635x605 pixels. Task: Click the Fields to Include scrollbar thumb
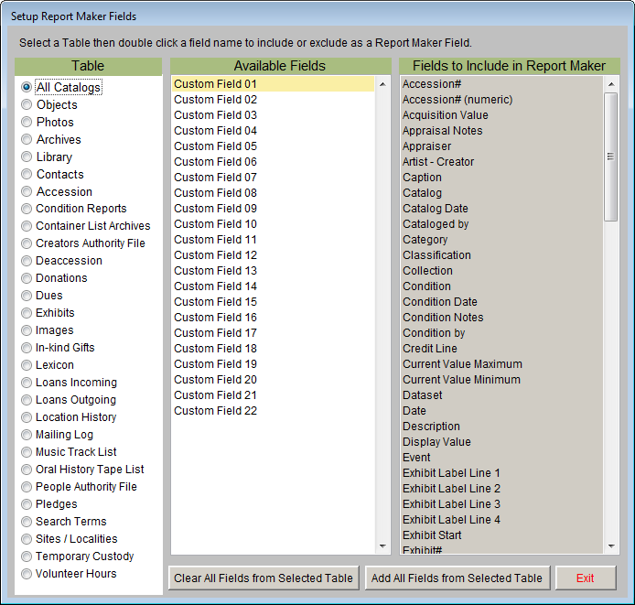(611, 156)
